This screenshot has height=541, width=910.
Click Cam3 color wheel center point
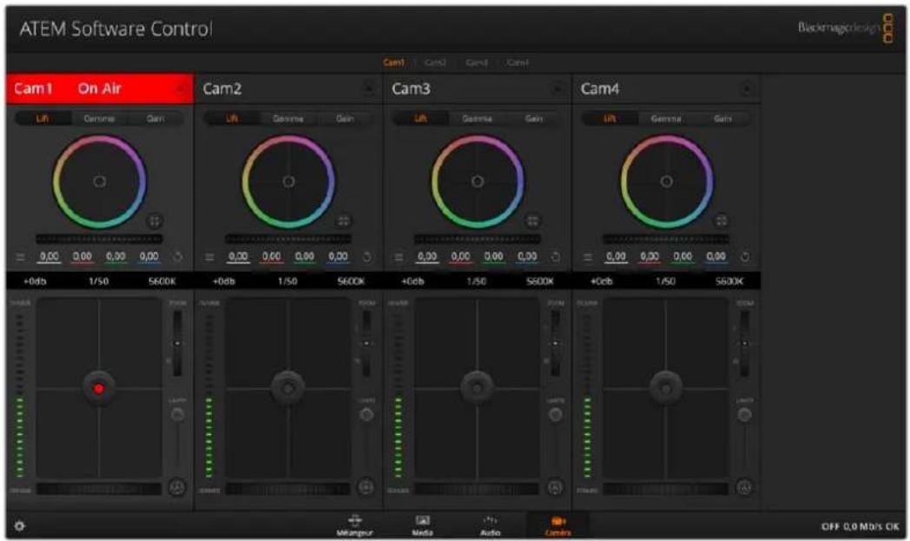click(477, 181)
